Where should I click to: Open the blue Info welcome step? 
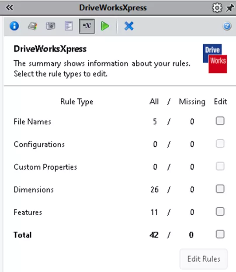point(14,26)
